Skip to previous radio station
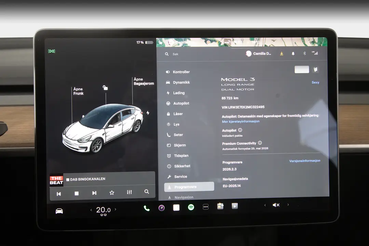Viewport: 369px width, 246px height. coord(59,194)
